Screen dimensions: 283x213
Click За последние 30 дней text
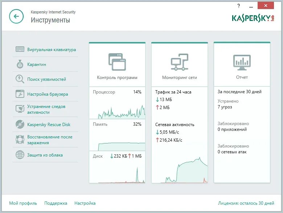239,92
